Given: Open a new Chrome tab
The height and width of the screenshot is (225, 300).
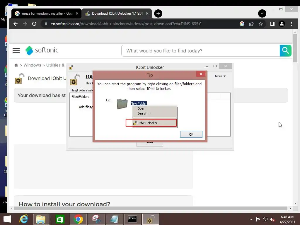Looking at the screenshot, I should pos(158,13).
